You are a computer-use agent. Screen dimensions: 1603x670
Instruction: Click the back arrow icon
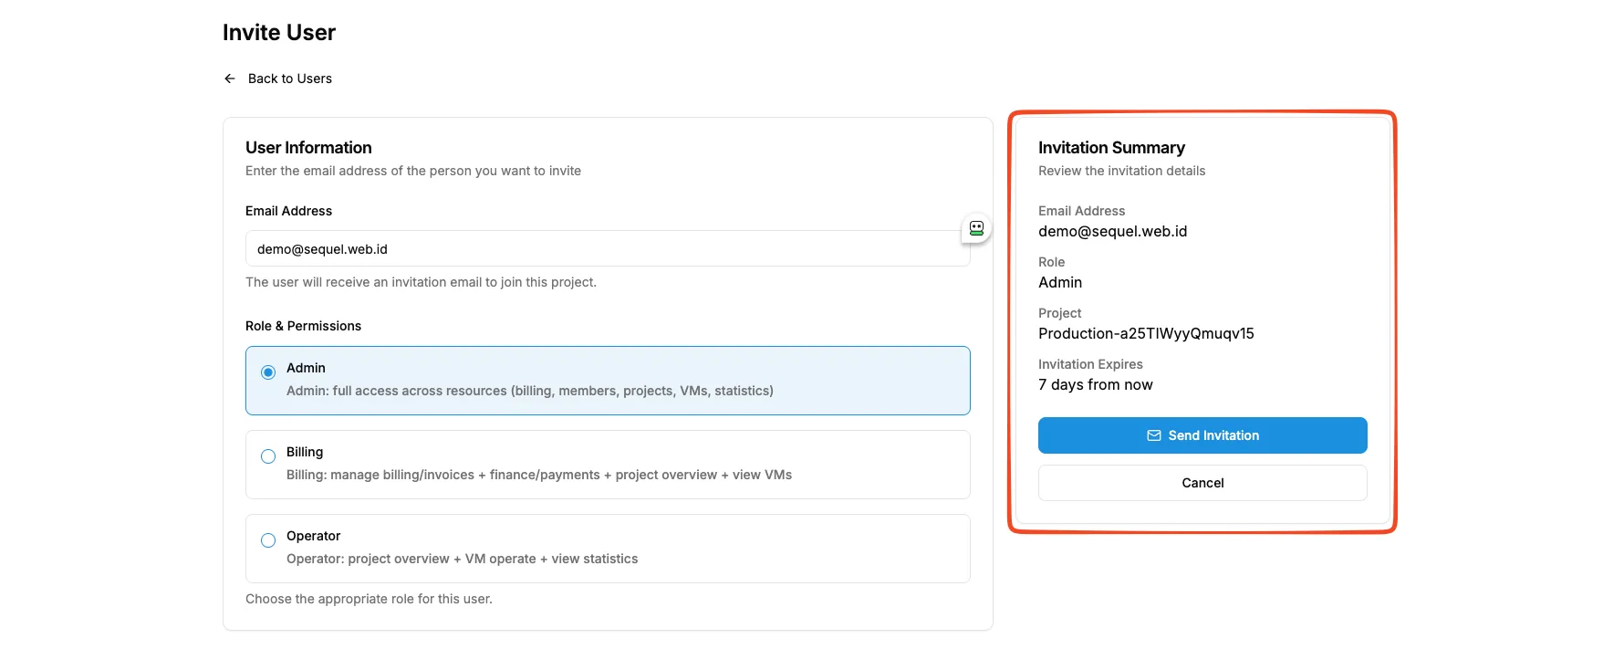point(230,79)
